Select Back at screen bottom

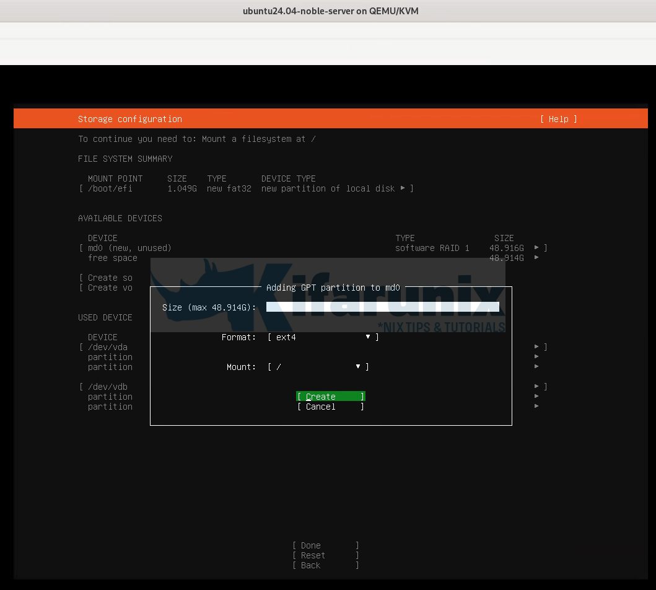pos(325,565)
